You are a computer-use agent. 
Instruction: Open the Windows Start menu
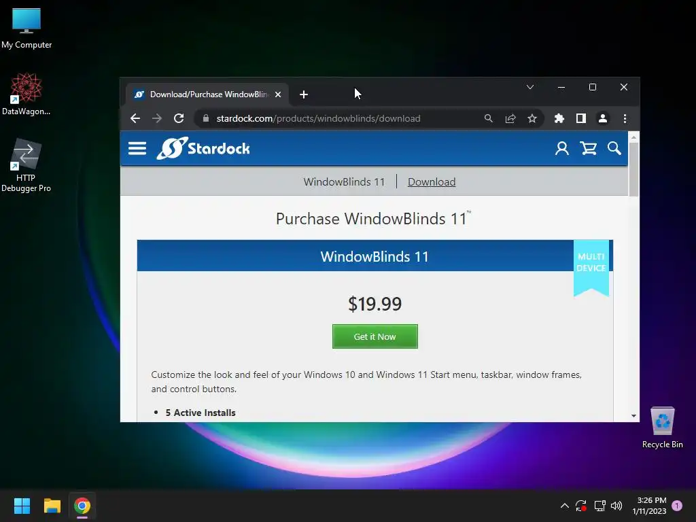click(22, 506)
